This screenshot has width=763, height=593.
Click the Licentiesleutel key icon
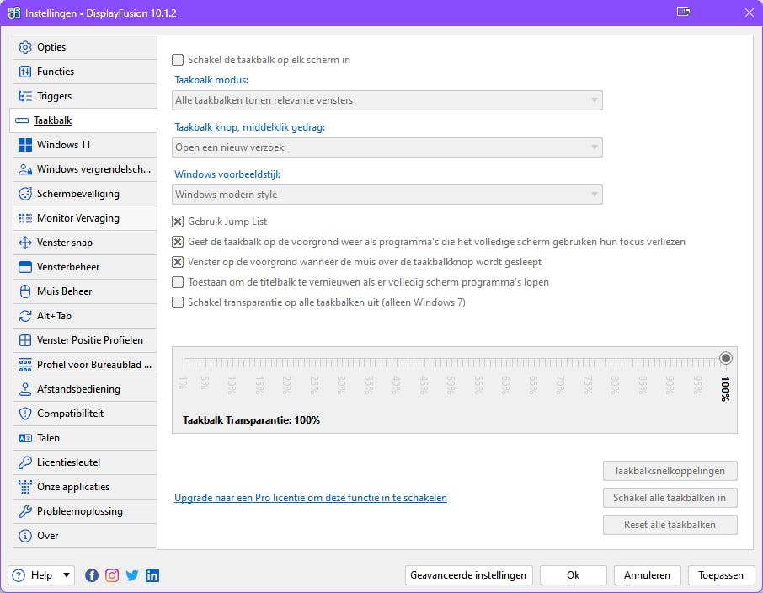pos(24,462)
